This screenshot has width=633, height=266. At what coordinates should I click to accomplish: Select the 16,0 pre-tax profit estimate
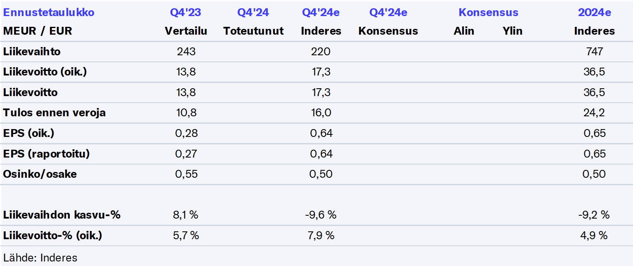321,113
